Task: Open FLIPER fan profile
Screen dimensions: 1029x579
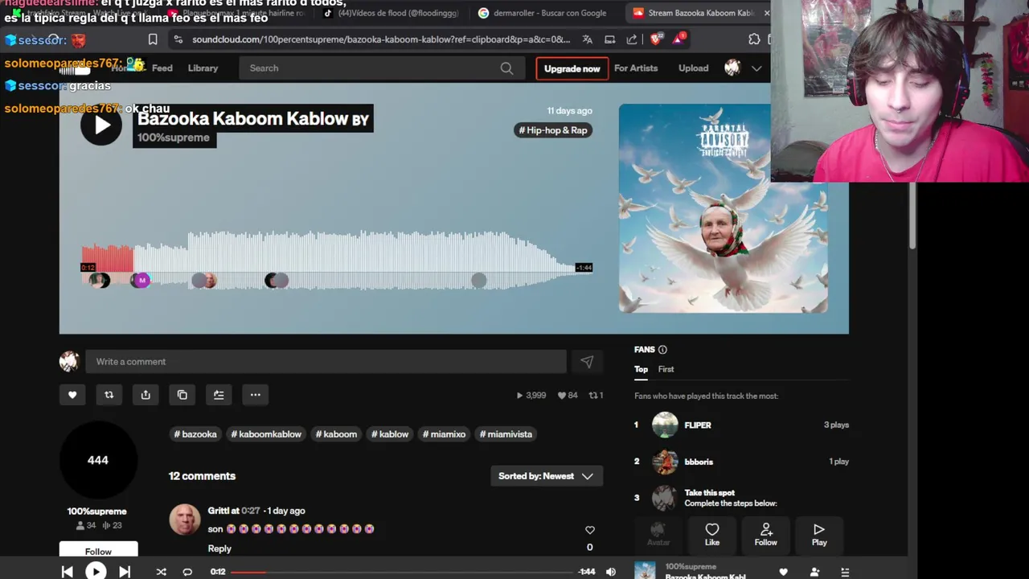Action: click(698, 425)
